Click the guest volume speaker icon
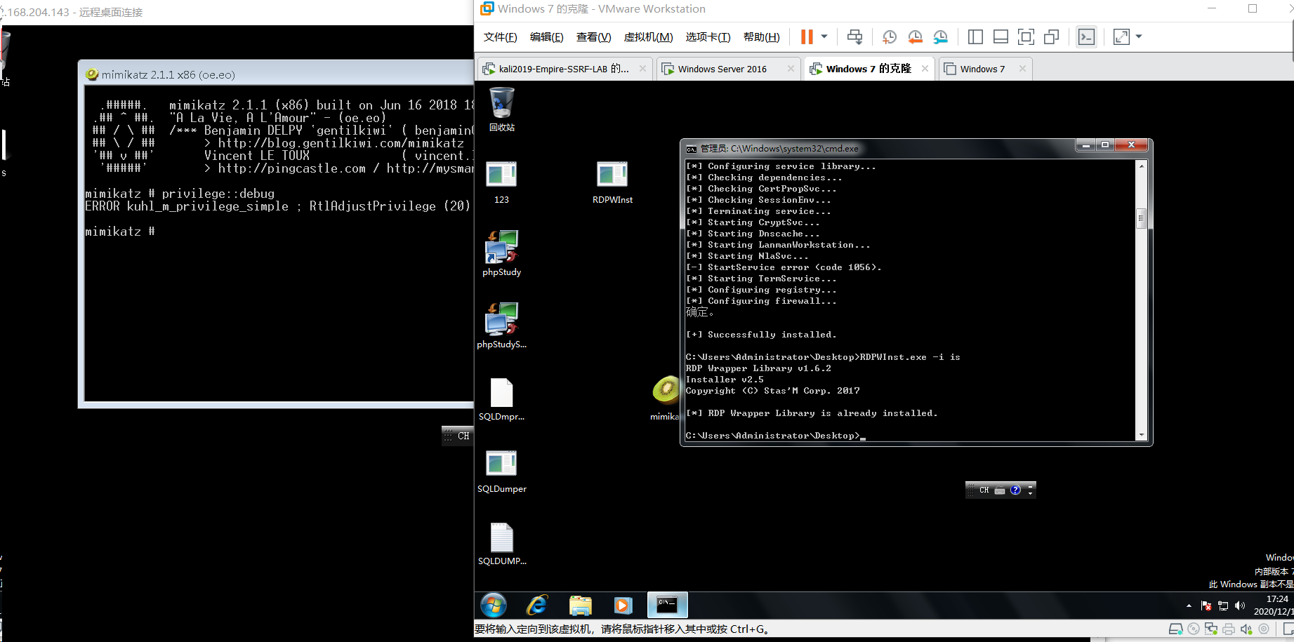Image resolution: width=1294 pixels, height=642 pixels. [1240, 606]
